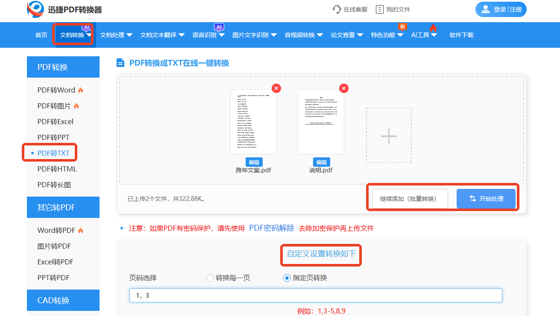Click the 跨年文案.pdf page thumbnail
560x316 pixels.
[x=253, y=122]
